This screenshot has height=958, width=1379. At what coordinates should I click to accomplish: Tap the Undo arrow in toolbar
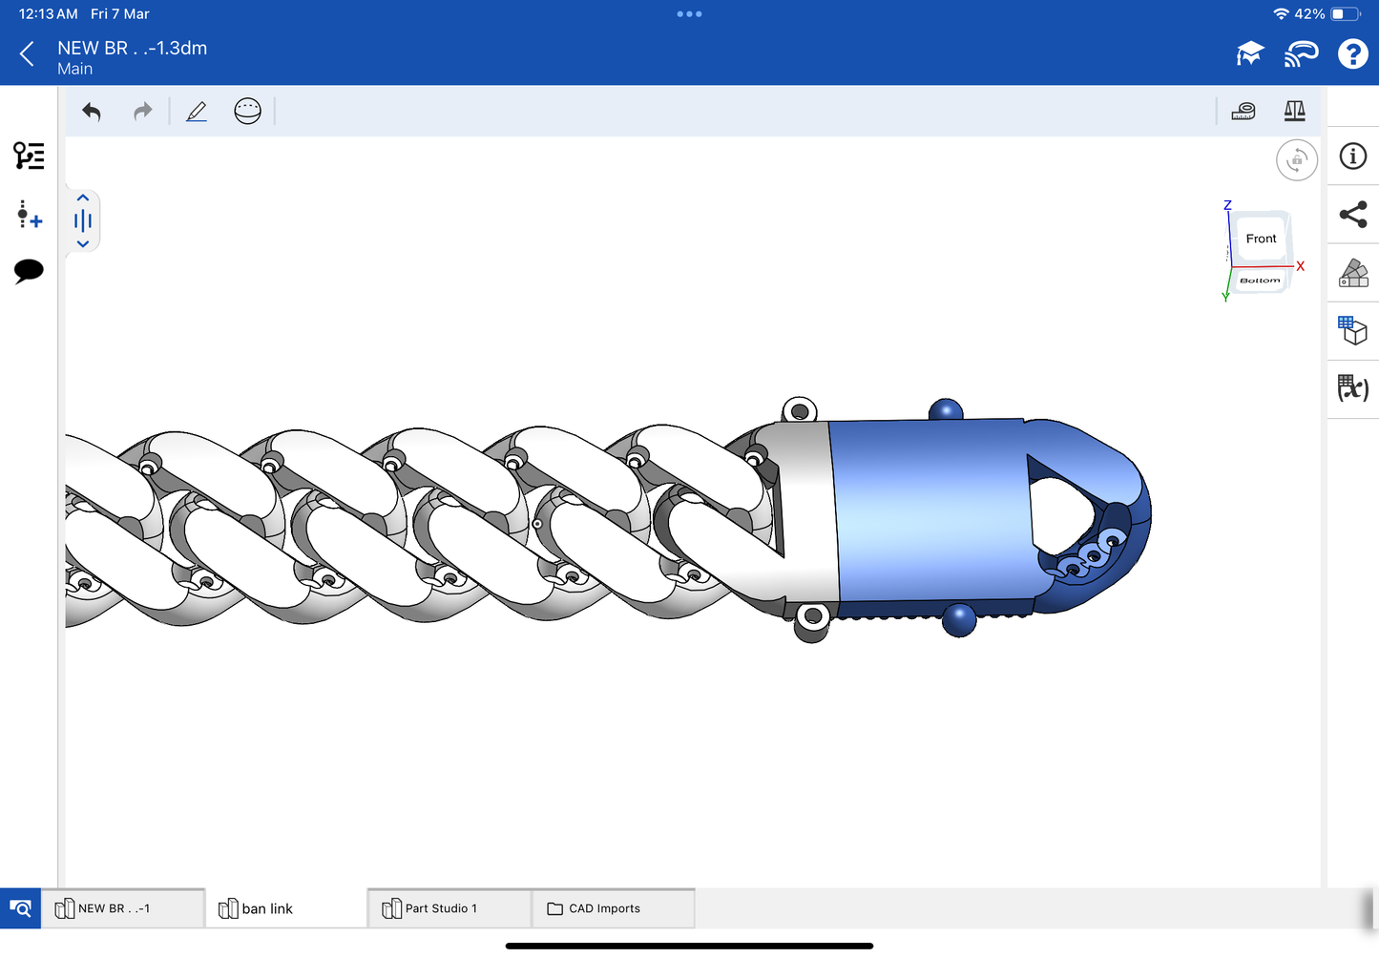(x=92, y=112)
